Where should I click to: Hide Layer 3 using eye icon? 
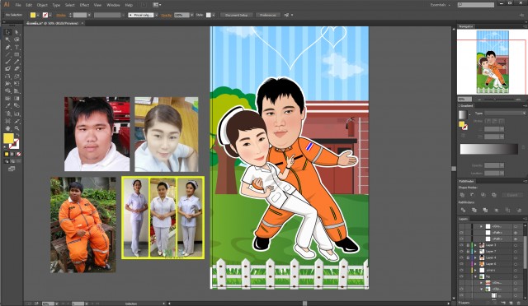(461, 245)
